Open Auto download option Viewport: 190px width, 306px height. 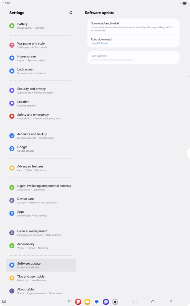(133, 41)
